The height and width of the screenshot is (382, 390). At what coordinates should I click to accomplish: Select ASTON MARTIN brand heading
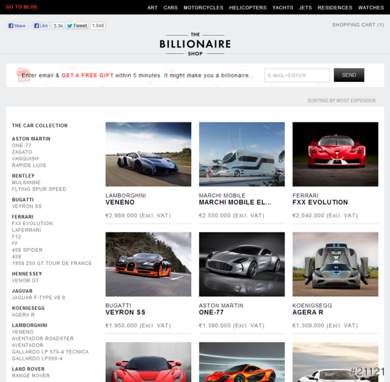pos(31,139)
